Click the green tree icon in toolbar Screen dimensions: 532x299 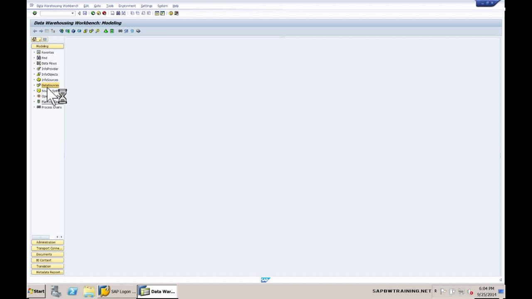[106, 31]
